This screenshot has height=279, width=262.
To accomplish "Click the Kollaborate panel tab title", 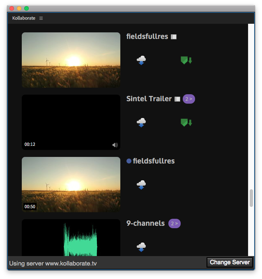I will pos(24,18).
